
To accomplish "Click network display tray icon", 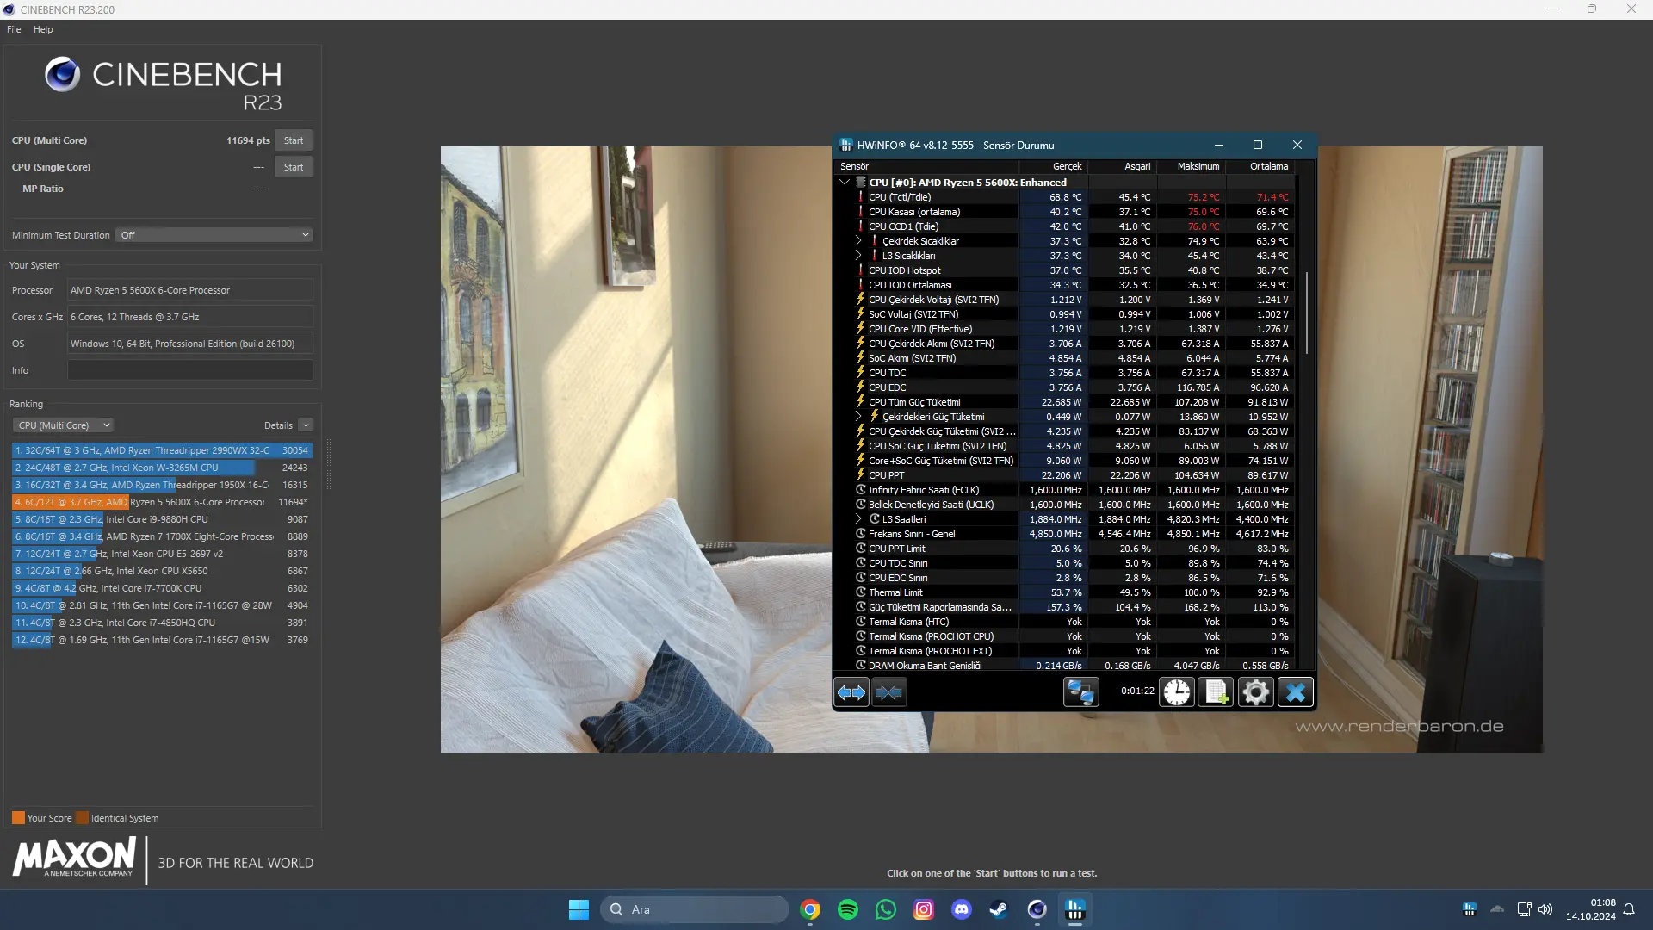I will tap(1524, 909).
